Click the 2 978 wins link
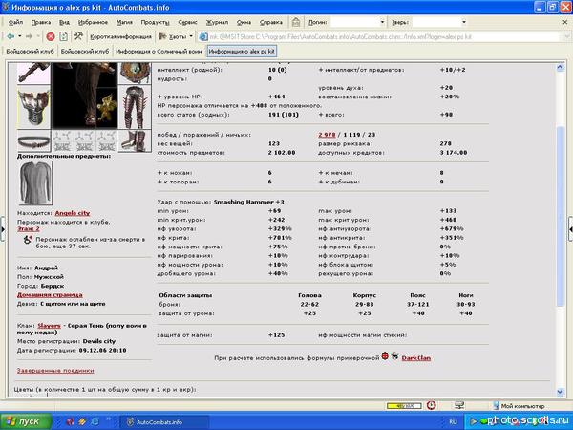 (327, 135)
